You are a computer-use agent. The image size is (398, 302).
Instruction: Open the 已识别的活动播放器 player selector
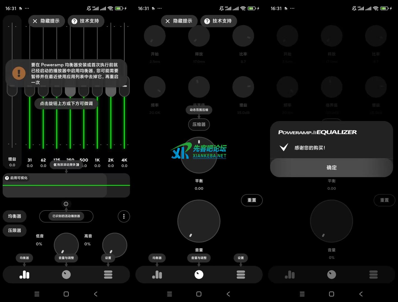(x=66, y=216)
